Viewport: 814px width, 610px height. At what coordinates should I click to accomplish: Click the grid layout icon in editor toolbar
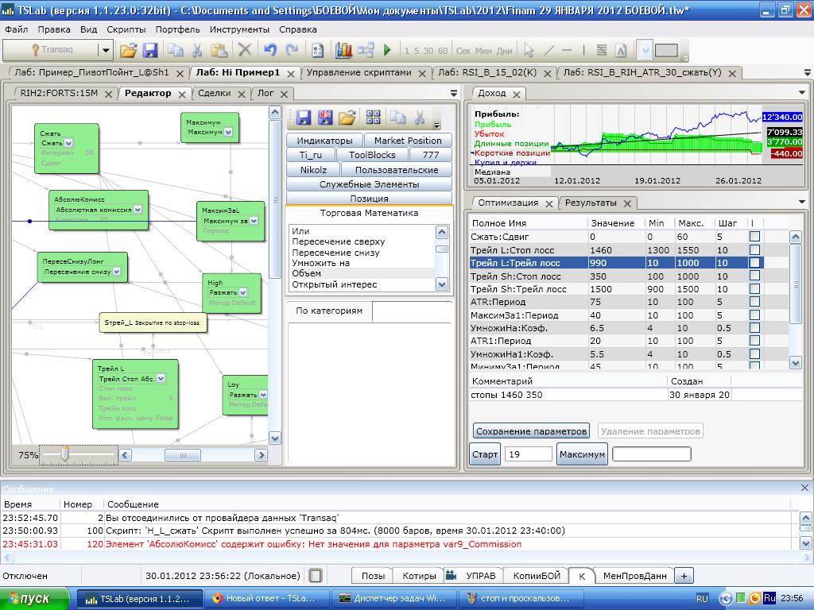[373, 118]
